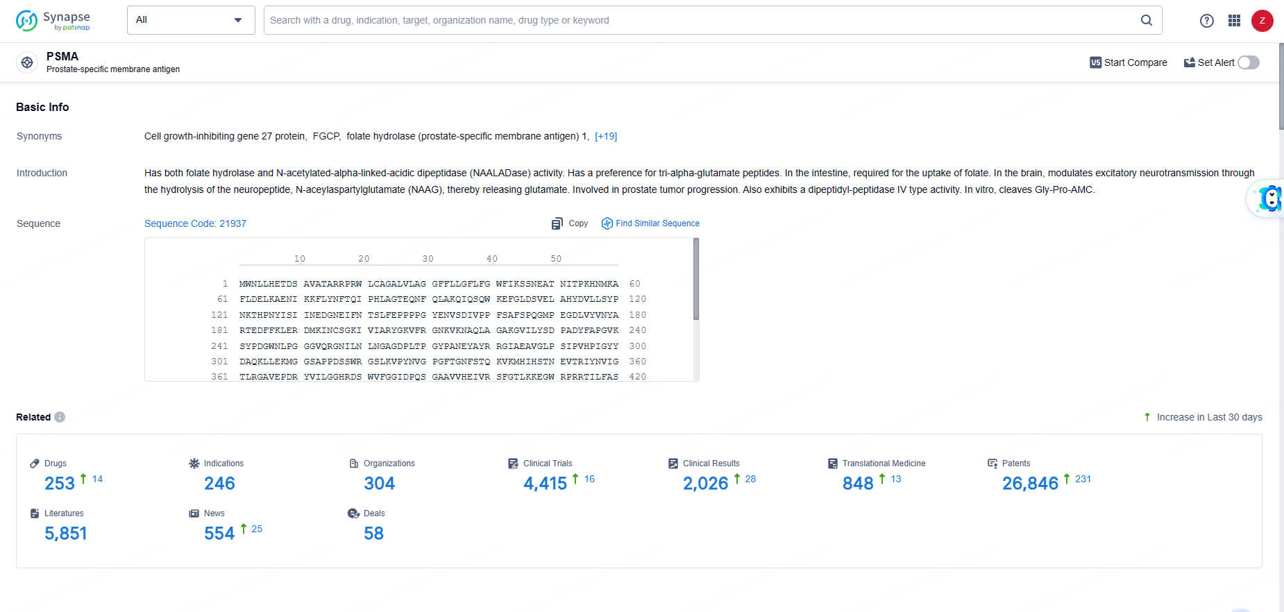The image size is (1284, 612).
Task: Open Sequence Code 21937 link
Action: (x=195, y=223)
